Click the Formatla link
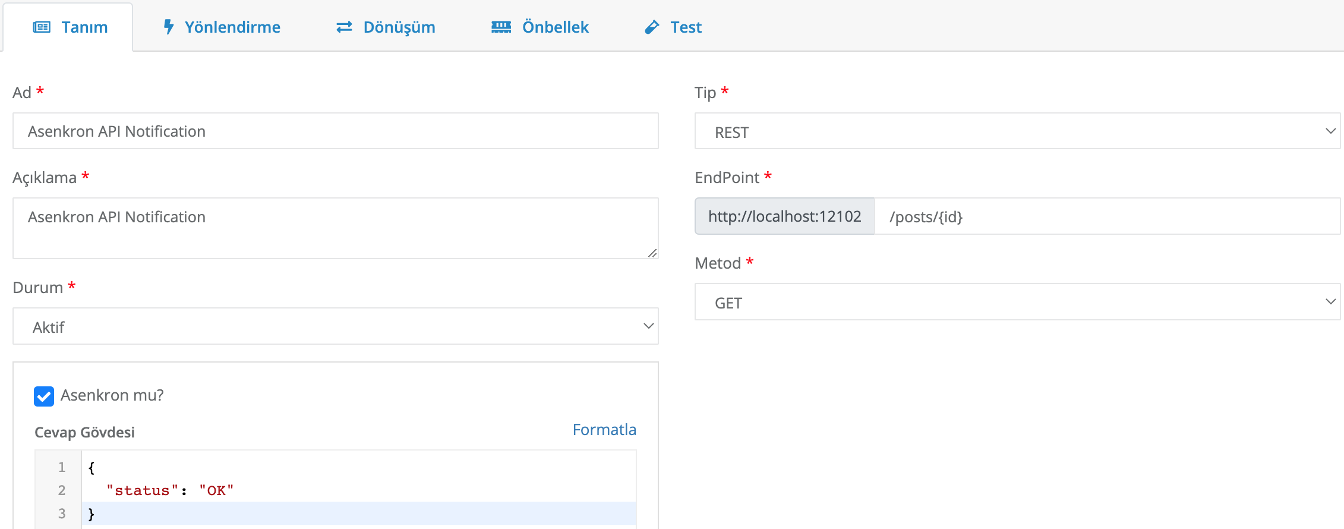Screen dimensions: 1344x529 click(x=604, y=430)
